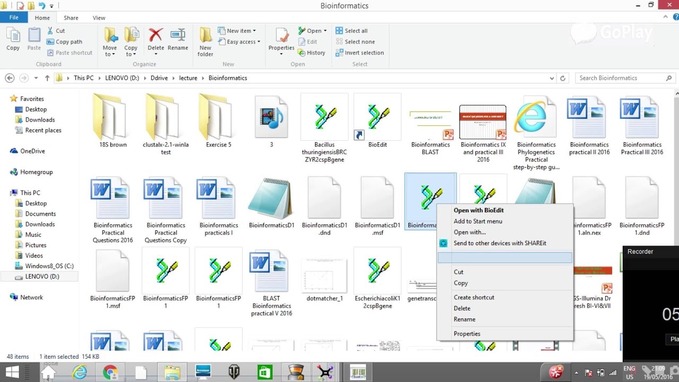Screen dimensions: 679x382
Task: Select Bioinformatics practical II 2016 document
Action: [x=589, y=125]
